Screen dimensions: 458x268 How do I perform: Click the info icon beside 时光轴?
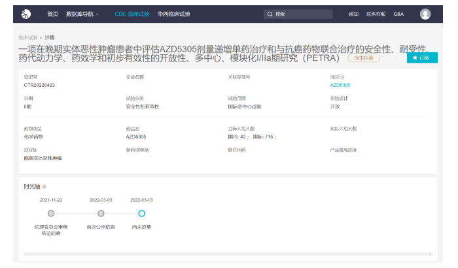coord(44,186)
